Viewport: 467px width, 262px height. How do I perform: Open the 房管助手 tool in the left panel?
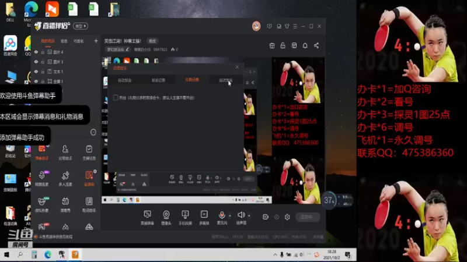coord(65,153)
